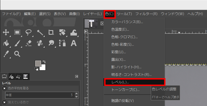Click the foreground gray color swatch
Viewport: 207px width, 106px height.
[38, 63]
